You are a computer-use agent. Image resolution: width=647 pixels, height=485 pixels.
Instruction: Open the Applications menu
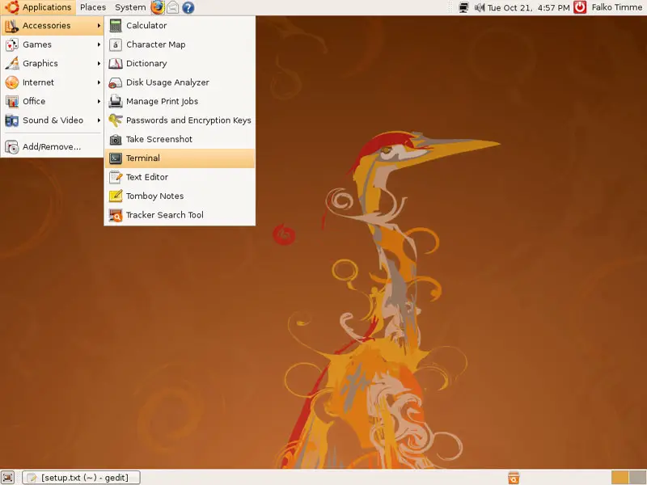pyautogui.click(x=38, y=7)
